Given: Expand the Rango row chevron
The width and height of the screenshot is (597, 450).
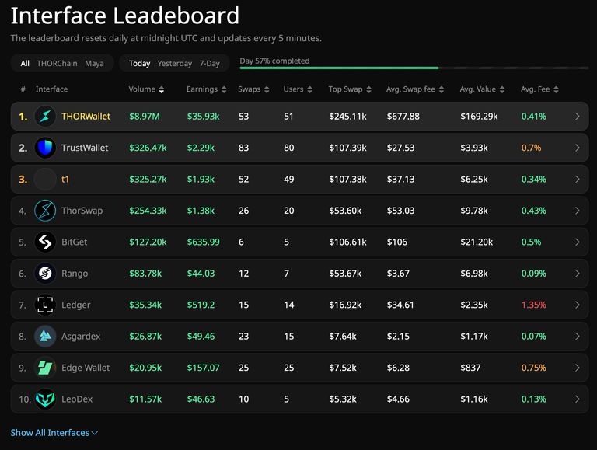Looking at the screenshot, I should 578,274.
